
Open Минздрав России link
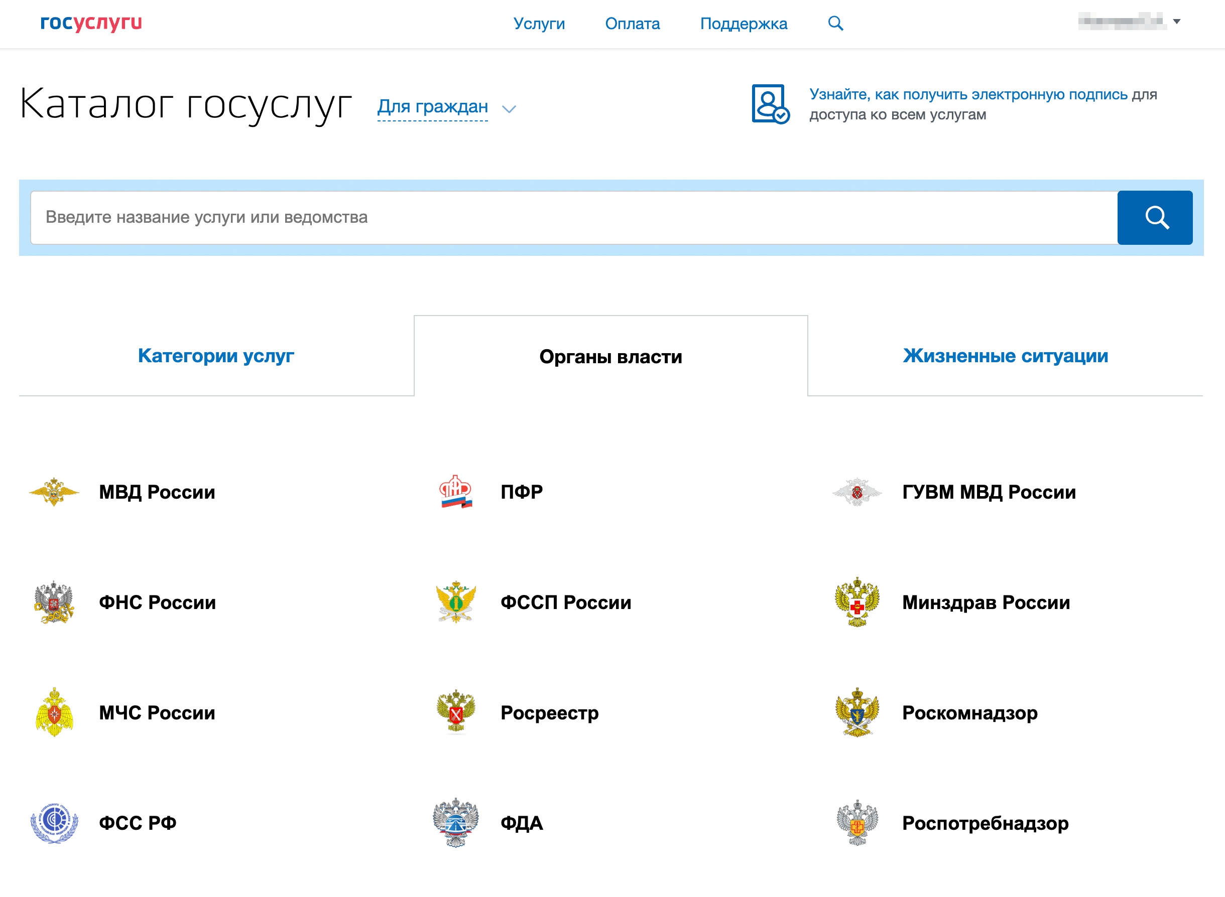986,602
